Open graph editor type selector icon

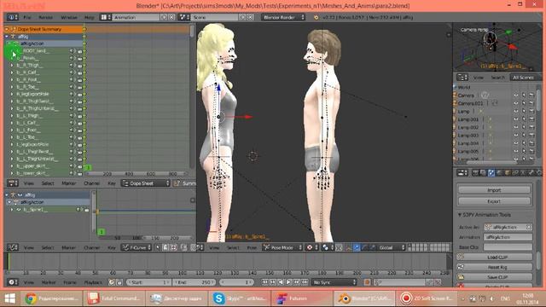coord(13,247)
